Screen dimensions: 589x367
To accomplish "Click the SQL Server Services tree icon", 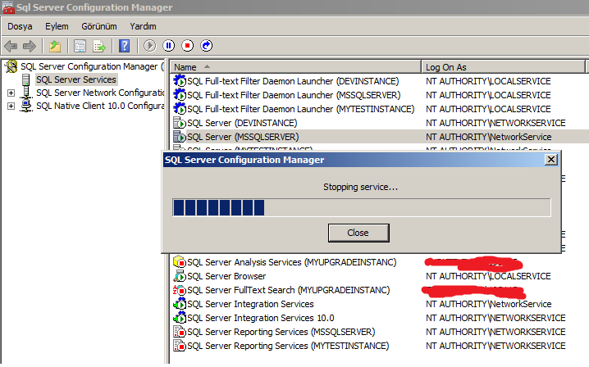I will (x=26, y=79).
